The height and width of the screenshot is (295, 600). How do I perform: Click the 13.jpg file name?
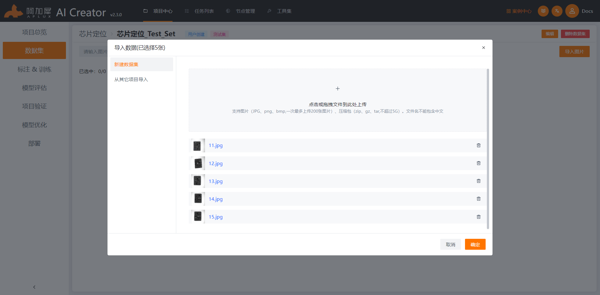tap(216, 181)
